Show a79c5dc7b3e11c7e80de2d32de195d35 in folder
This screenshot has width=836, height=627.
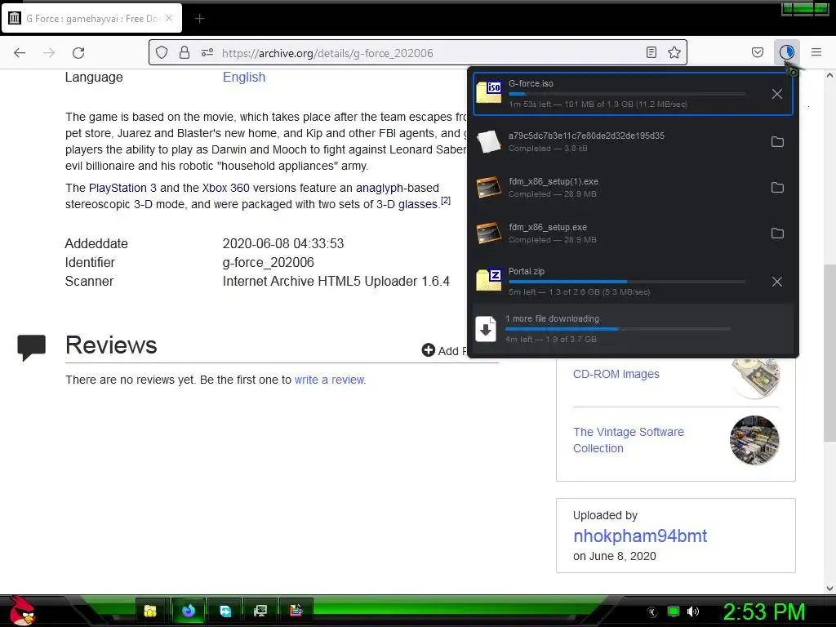tap(777, 142)
